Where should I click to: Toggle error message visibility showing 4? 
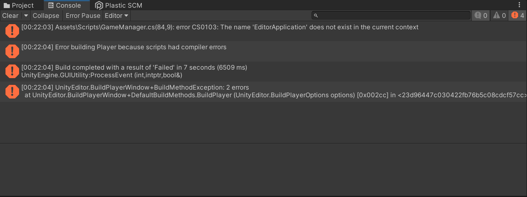coord(518,16)
